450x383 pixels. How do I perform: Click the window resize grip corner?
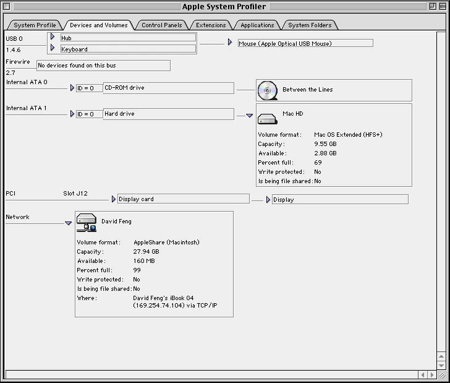pyautogui.click(x=441, y=375)
